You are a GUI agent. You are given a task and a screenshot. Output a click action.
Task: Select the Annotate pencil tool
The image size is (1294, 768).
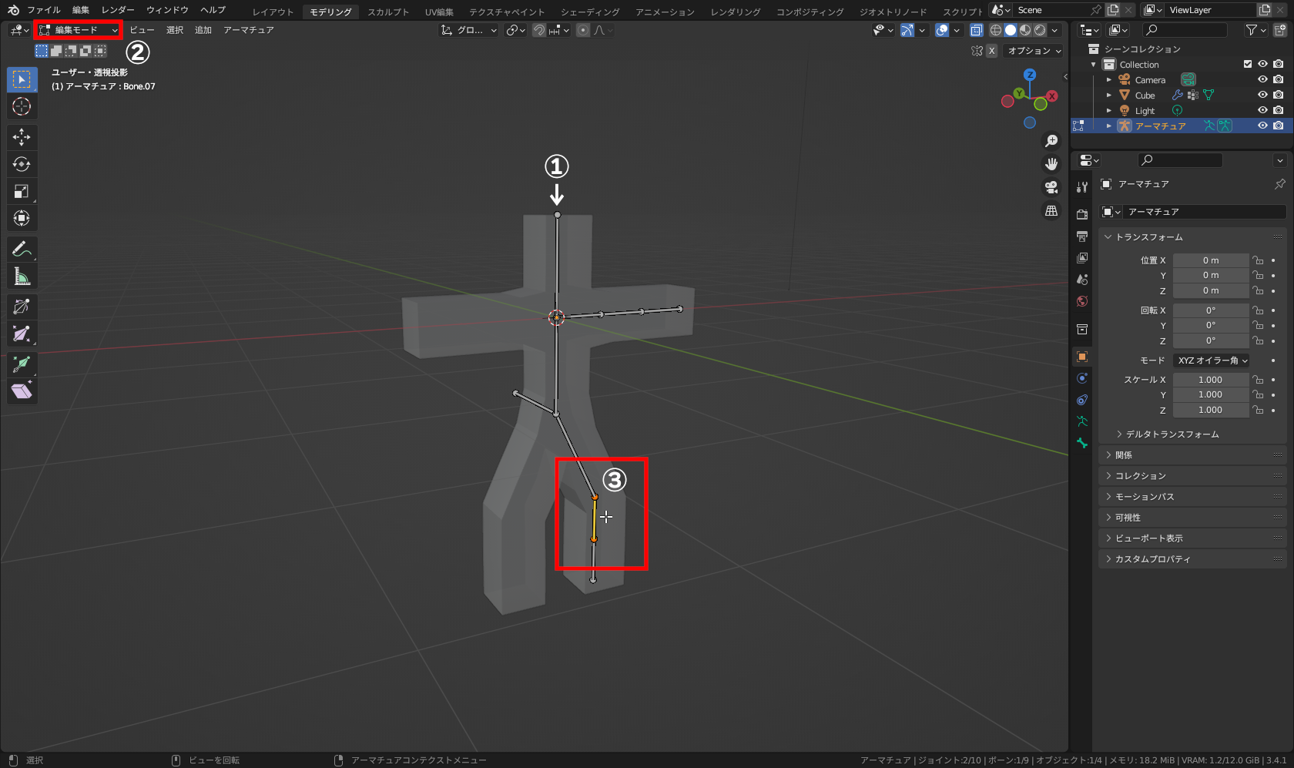22,249
